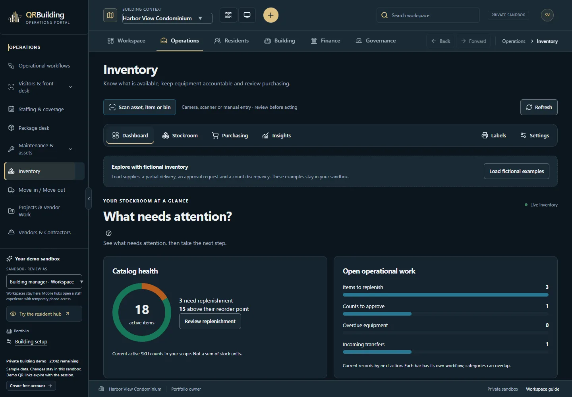Open inventory Settings
Viewport: 572px width, 397px height.
(x=535, y=135)
